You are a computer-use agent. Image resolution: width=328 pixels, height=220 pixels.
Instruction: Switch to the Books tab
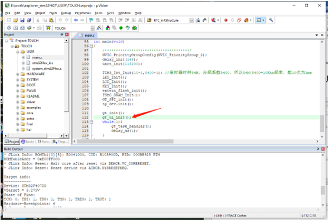point(28,142)
